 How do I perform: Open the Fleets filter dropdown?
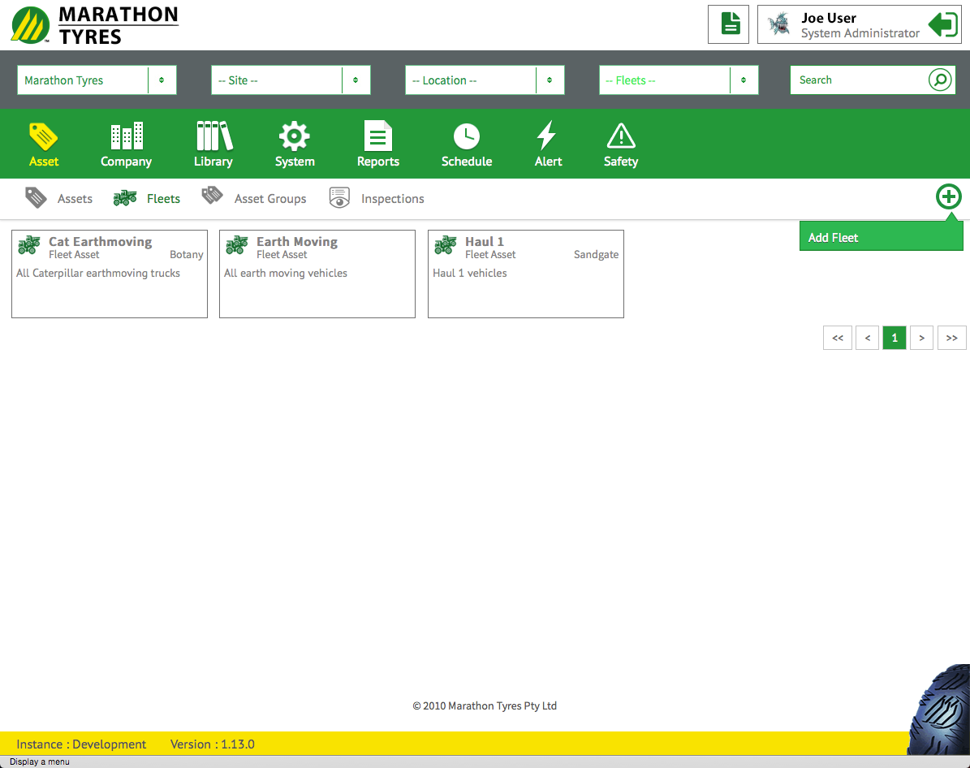point(744,80)
